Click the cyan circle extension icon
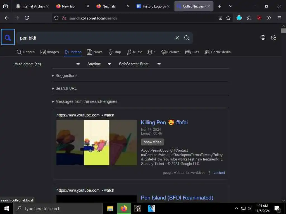This screenshot has height=214, width=286. (x=239, y=18)
